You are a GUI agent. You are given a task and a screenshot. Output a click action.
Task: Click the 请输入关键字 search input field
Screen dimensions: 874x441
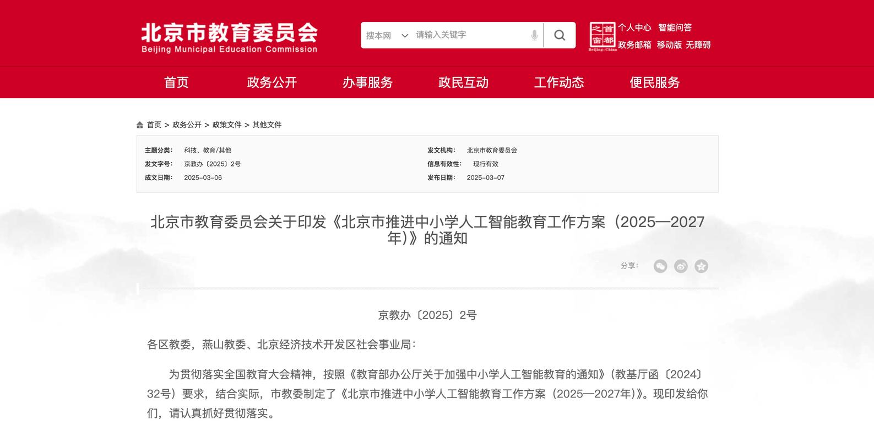point(471,35)
